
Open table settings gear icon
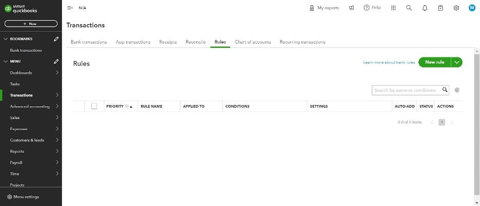point(457,90)
